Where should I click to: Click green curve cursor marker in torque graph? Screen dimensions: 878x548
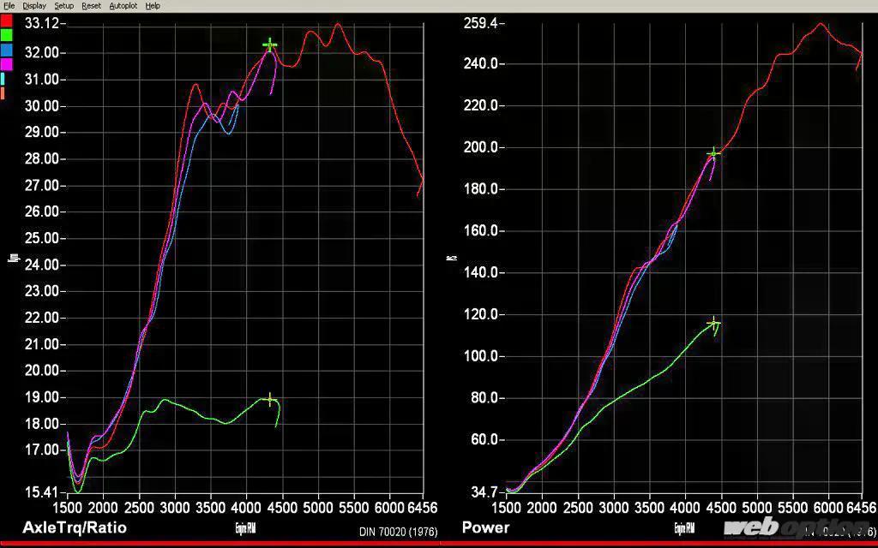coord(270,399)
